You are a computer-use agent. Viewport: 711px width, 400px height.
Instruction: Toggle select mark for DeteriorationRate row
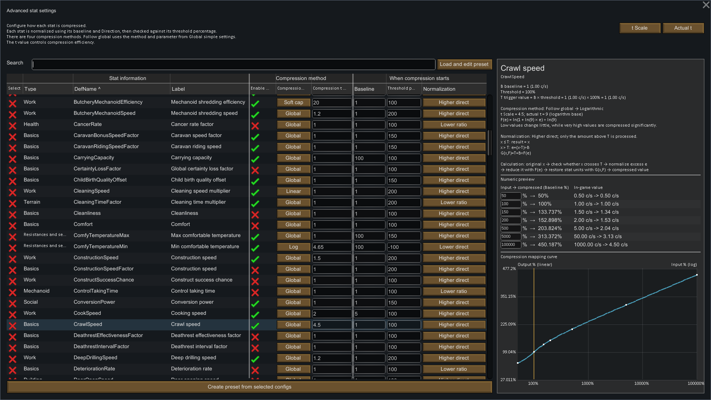(x=13, y=370)
